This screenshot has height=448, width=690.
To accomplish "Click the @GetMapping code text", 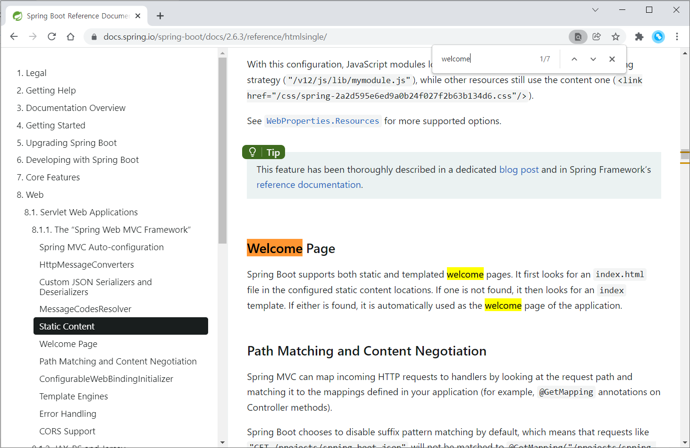I will [x=566, y=392].
